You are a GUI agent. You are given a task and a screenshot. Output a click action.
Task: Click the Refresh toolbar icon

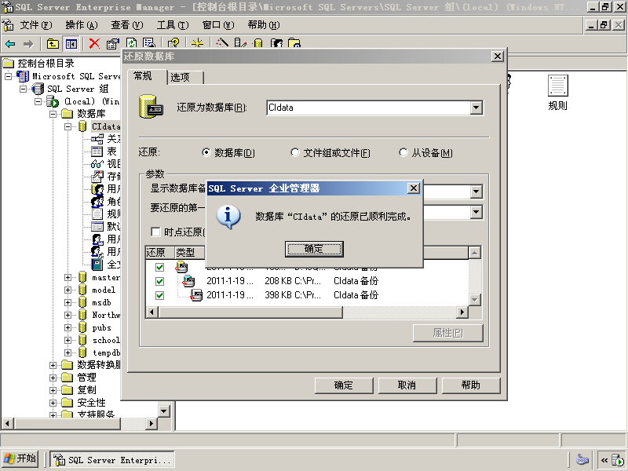coord(131,44)
